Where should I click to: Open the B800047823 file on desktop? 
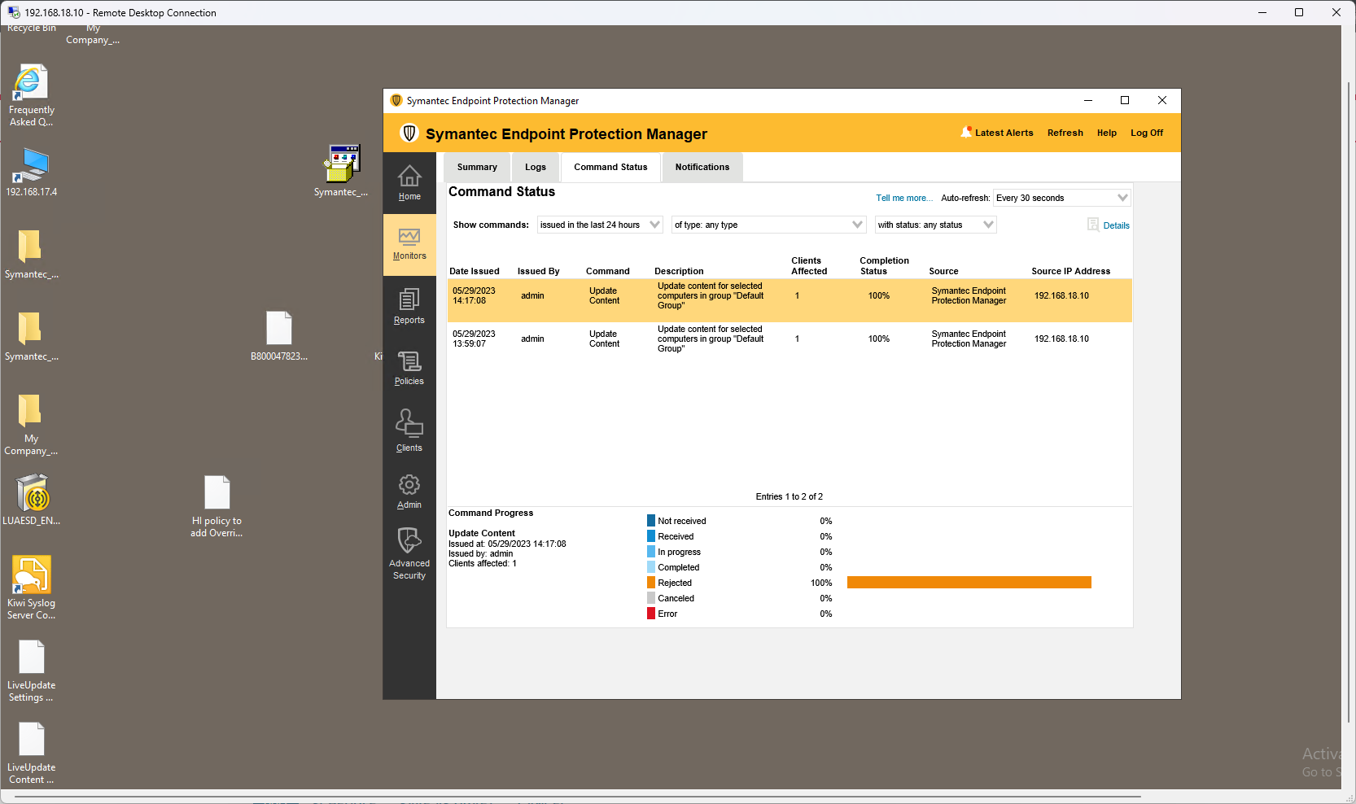click(279, 329)
